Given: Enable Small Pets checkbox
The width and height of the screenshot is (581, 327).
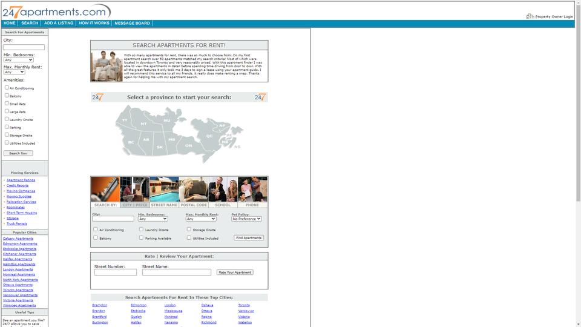Looking at the screenshot, I should pos(7,103).
